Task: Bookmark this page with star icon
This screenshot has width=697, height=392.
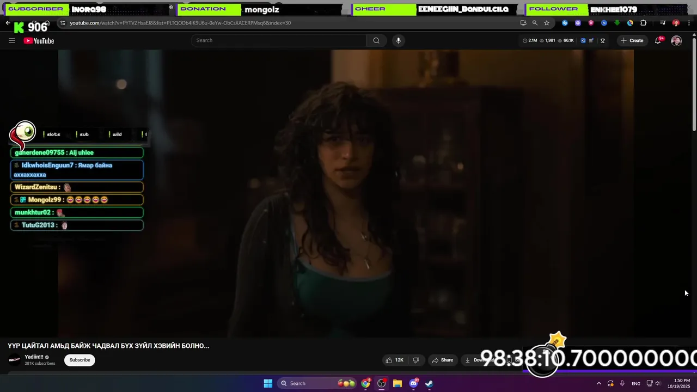Action: (x=547, y=23)
